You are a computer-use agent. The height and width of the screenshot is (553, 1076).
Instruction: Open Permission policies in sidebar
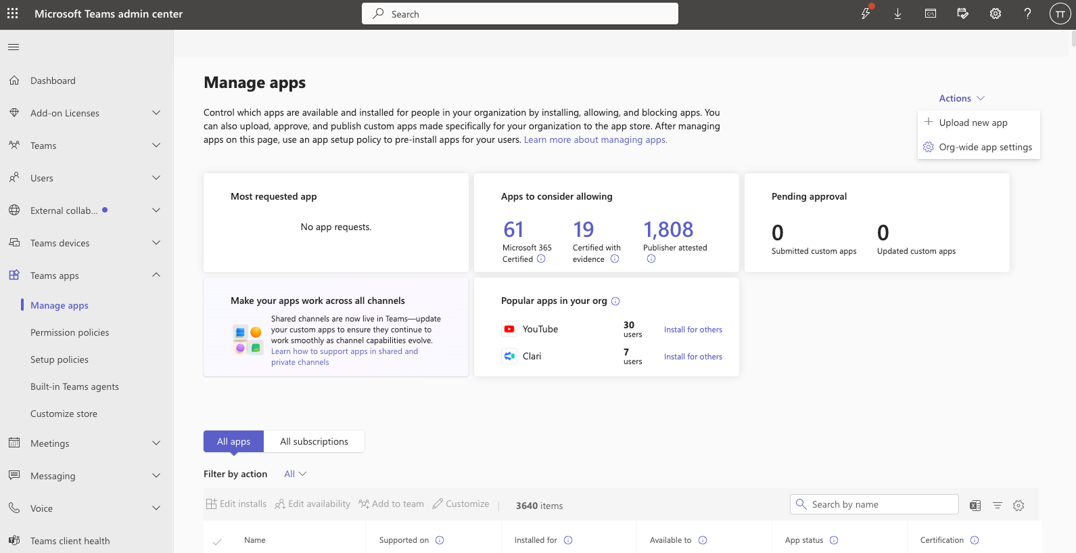pyautogui.click(x=70, y=332)
